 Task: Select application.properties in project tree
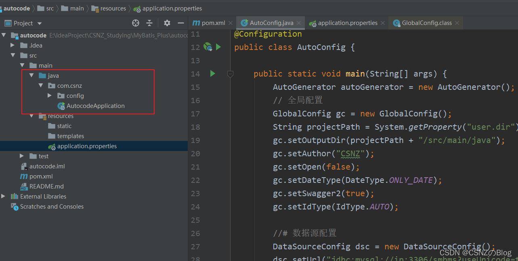coord(87,146)
